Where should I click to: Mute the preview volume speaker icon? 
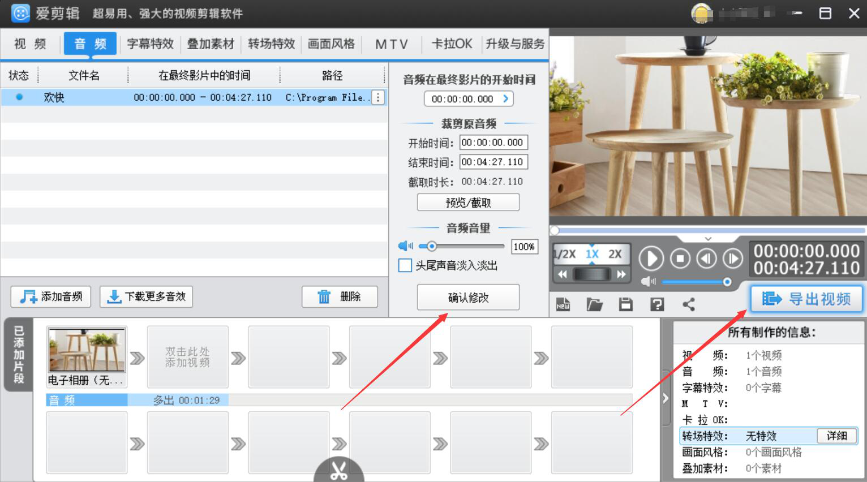[x=649, y=281]
